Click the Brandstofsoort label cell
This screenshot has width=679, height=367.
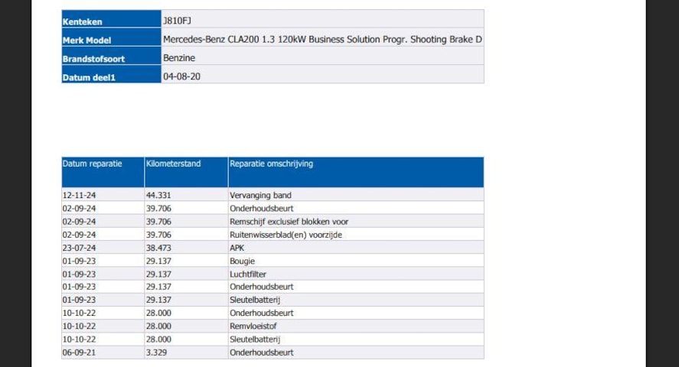[93, 58]
